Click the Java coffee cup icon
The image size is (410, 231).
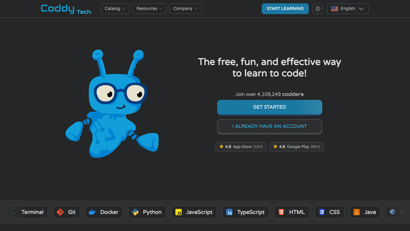point(357,212)
